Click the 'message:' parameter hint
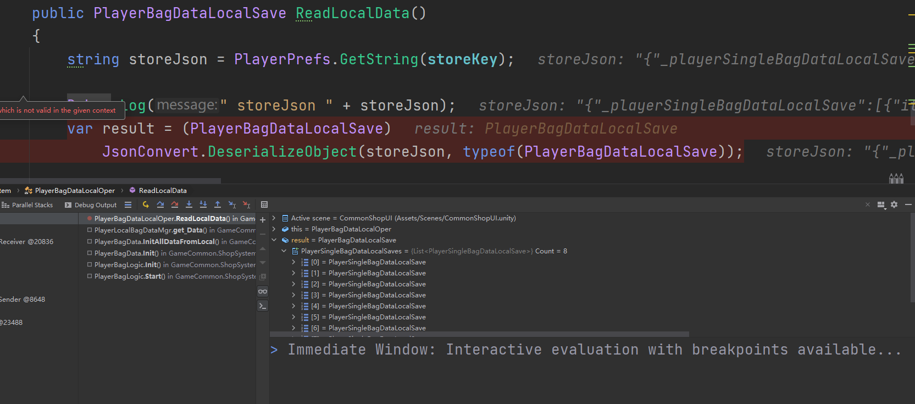 click(187, 105)
